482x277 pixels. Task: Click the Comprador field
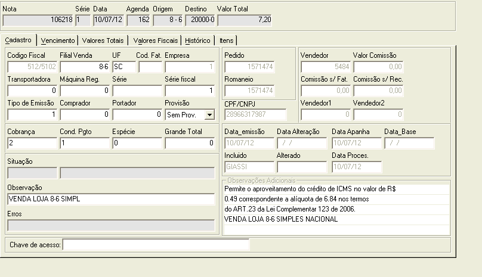click(85, 114)
